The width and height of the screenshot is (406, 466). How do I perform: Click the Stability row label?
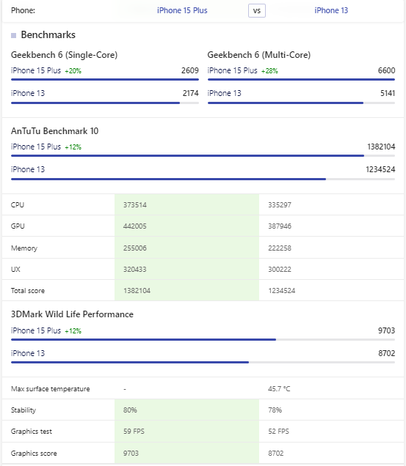click(x=23, y=410)
